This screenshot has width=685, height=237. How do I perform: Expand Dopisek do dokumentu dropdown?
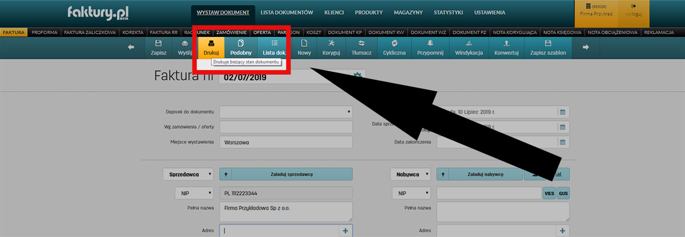click(285, 112)
